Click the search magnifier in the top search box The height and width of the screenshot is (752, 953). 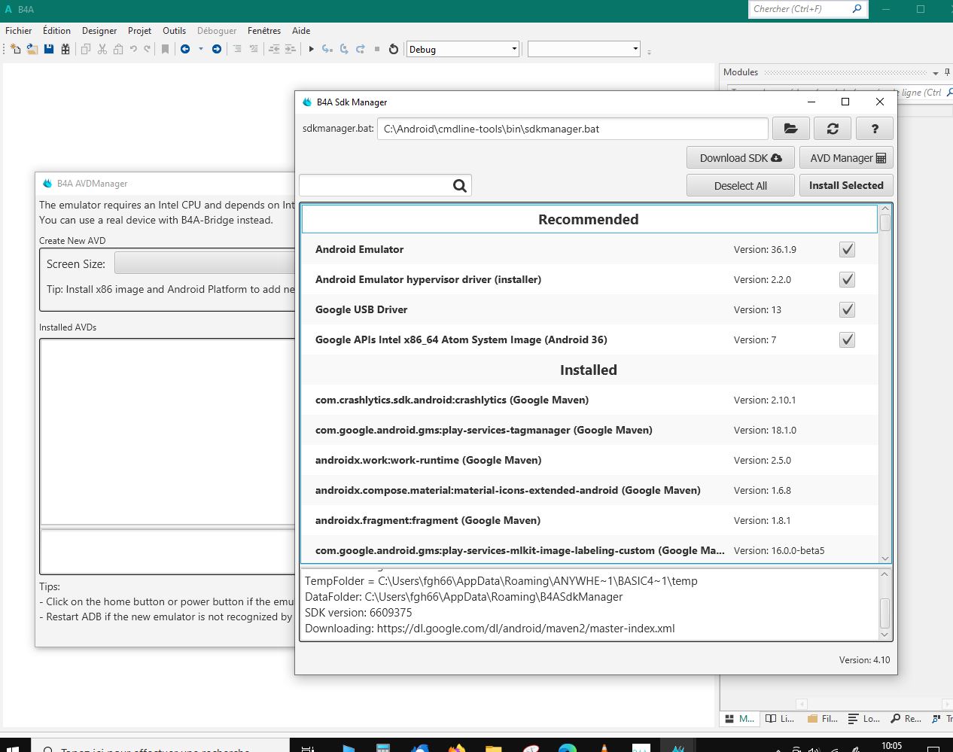pyautogui.click(x=857, y=9)
